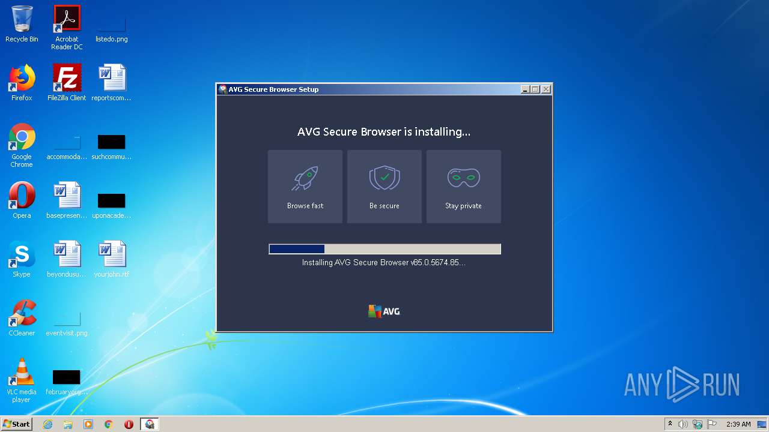
Task: Click the 2:39 AM system clock
Action: (x=738, y=424)
